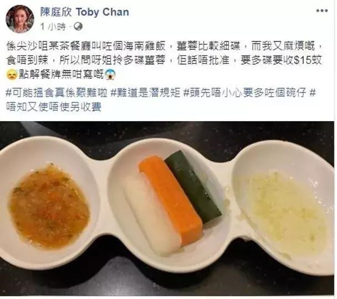Click the globe public privacy icon

[78, 27]
